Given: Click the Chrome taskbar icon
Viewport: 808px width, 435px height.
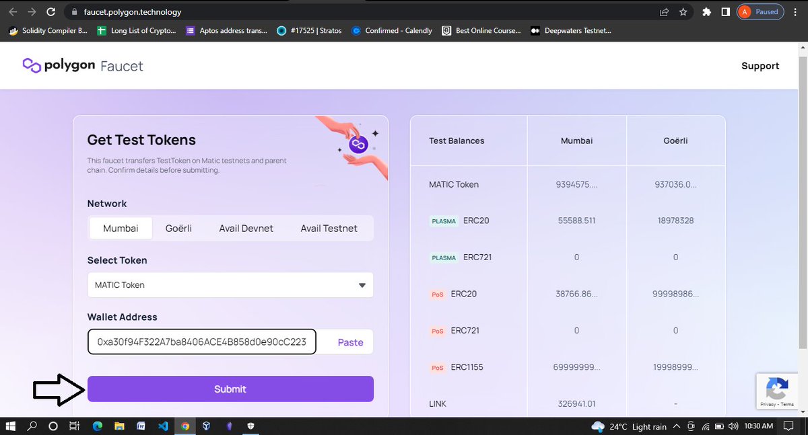Looking at the screenshot, I should pyautogui.click(x=185, y=426).
